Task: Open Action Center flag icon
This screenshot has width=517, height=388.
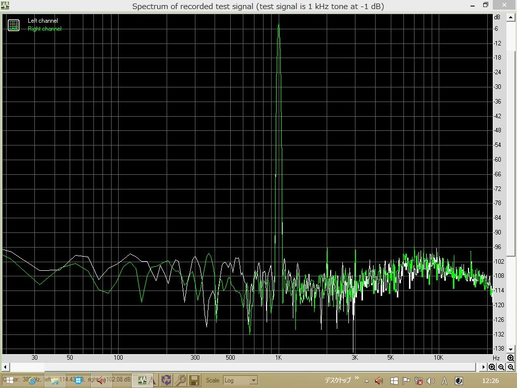Action: [406, 381]
